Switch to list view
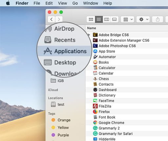Viewport: 168px width, 141px height. 99,19
